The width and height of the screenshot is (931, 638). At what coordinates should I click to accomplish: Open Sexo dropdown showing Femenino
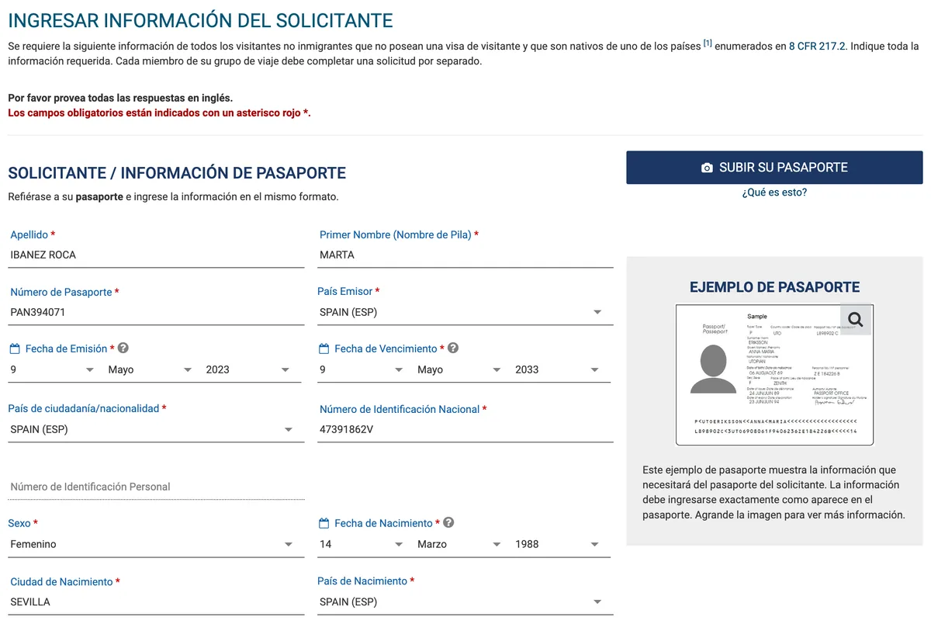[155, 544]
